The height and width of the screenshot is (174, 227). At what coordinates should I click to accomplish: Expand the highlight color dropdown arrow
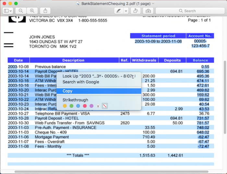click(x=125, y=11)
